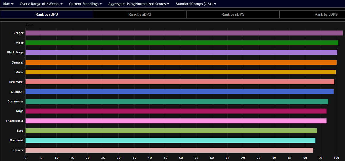Click the Monk axis label
Viewport: 345px width, 161px height.
pos(20,72)
